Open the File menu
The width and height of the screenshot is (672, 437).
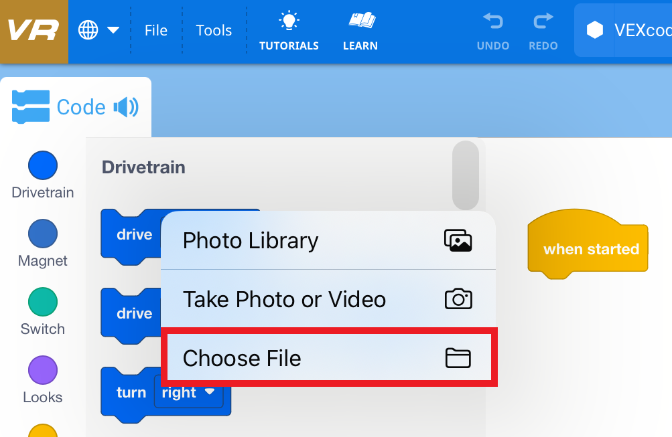click(155, 29)
